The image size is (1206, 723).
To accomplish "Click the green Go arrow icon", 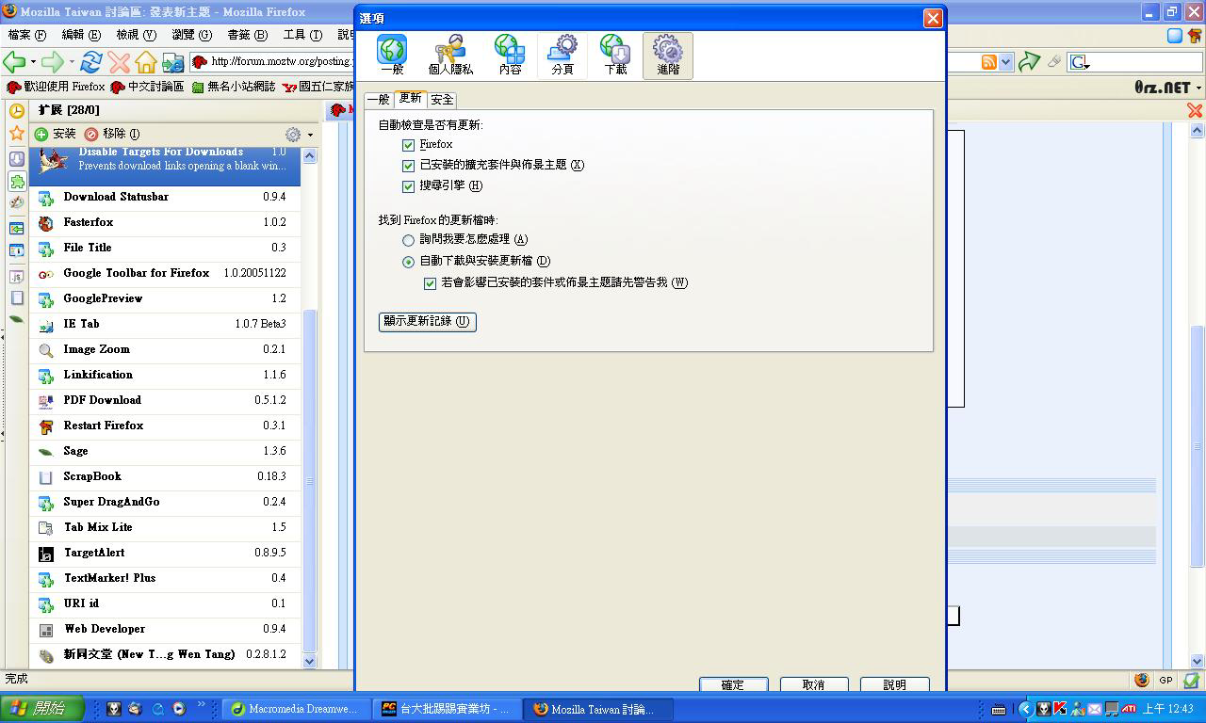I will coord(1029,62).
